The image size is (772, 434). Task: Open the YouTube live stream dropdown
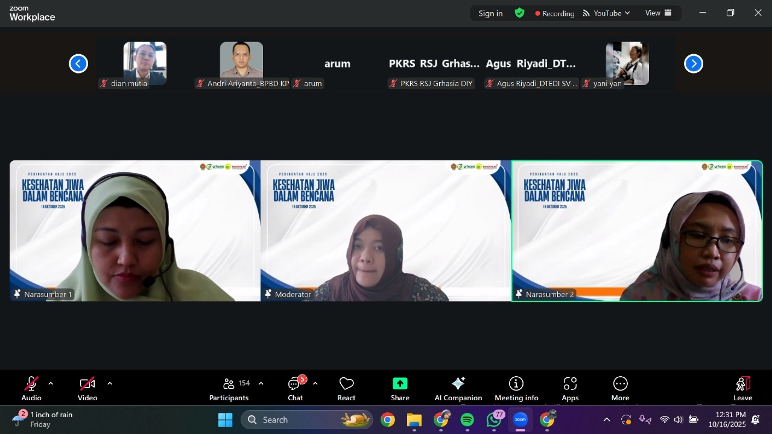tap(606, 13)
